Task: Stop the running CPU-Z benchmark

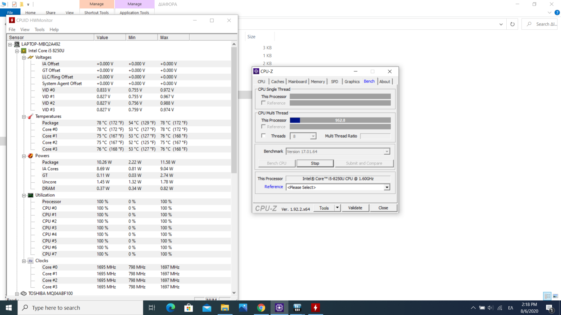Action: [315, 163]
